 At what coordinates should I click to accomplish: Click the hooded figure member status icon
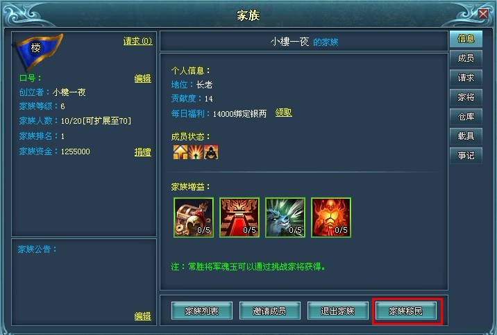tap(211, 152)
